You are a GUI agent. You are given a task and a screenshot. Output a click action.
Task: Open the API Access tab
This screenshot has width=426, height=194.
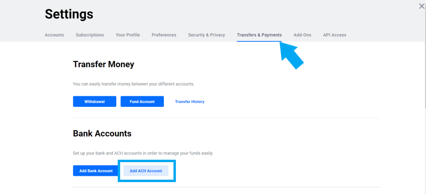coord(335,35)
